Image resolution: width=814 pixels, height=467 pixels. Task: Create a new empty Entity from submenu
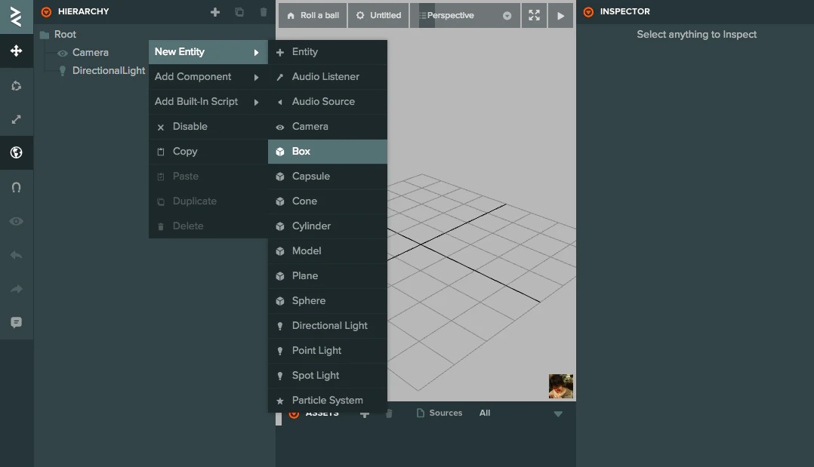328,52
